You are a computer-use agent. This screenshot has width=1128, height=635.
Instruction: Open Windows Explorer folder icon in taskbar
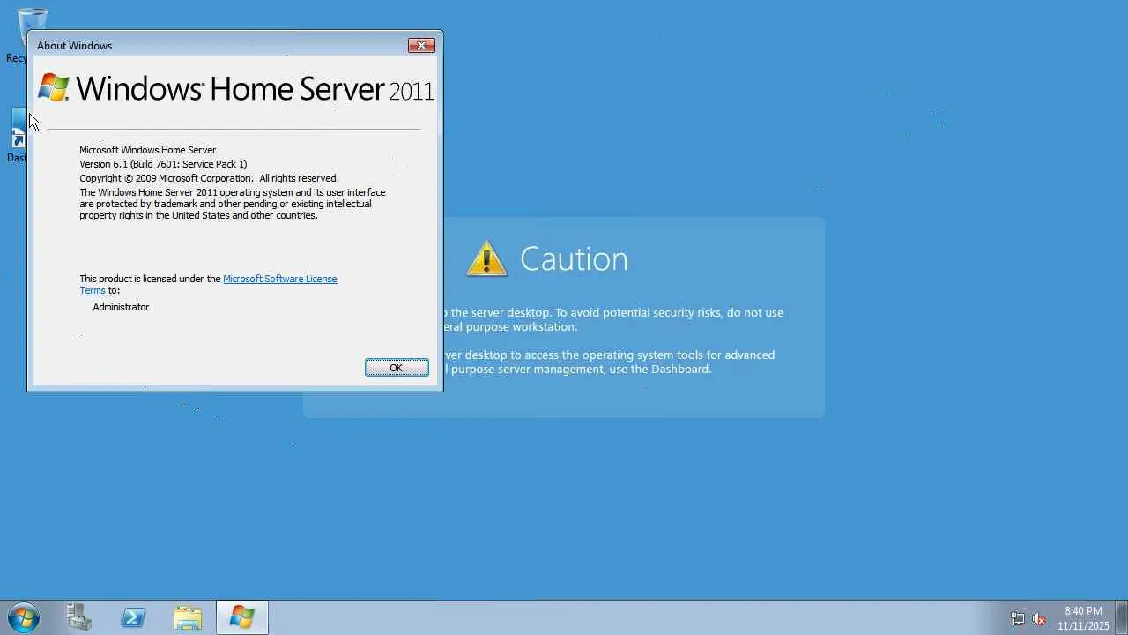tap(188, 617)
